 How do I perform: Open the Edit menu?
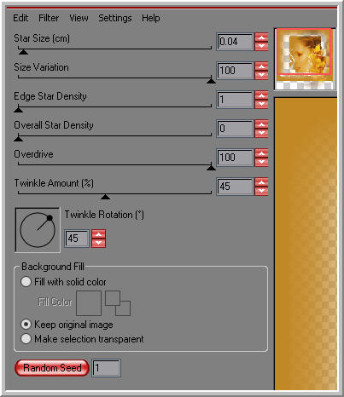(x=20, y=18)
